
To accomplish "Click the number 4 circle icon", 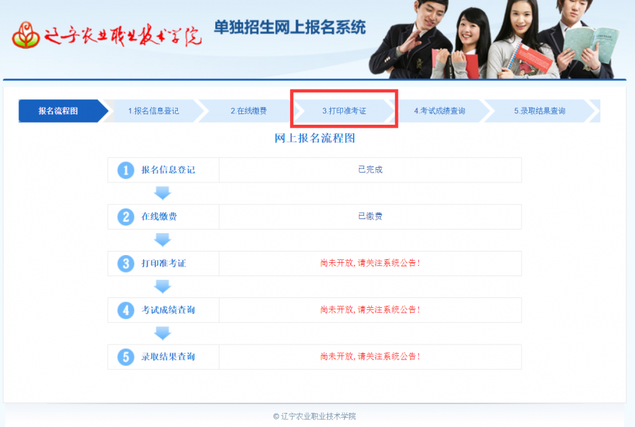I will 126,310.
